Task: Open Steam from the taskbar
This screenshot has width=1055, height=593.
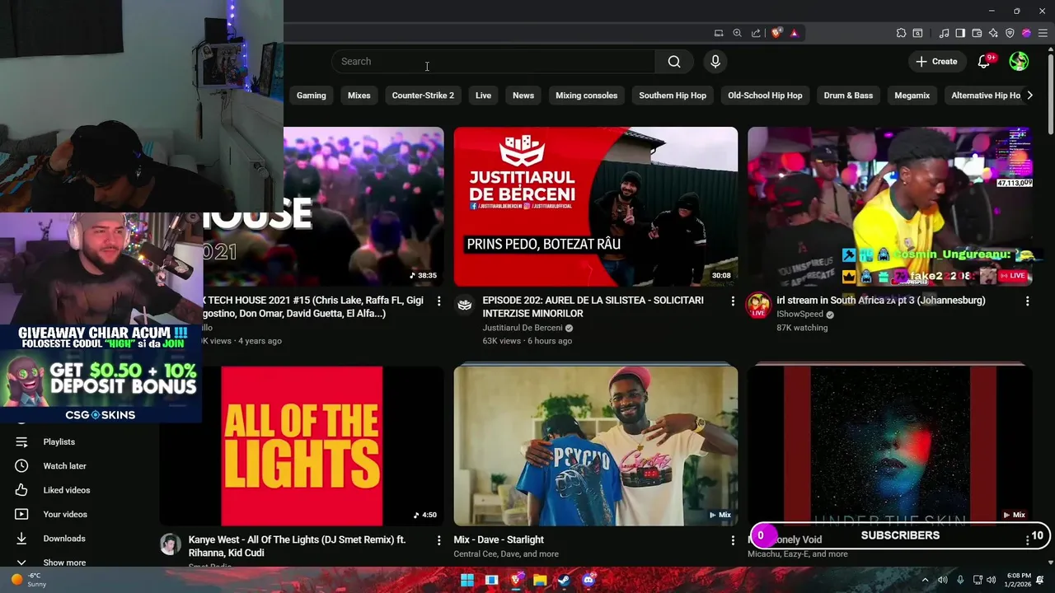Action: tap(563, 580)
